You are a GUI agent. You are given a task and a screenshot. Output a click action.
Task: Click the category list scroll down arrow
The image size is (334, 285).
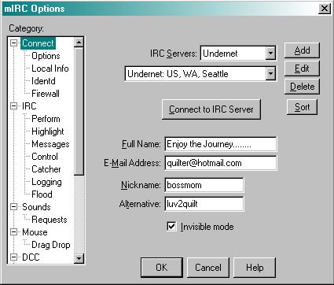click(x=79, y=259)
